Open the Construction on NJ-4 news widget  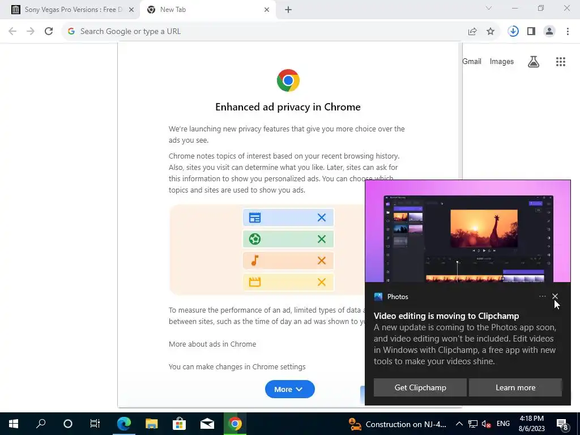click(x=398, y=424)
